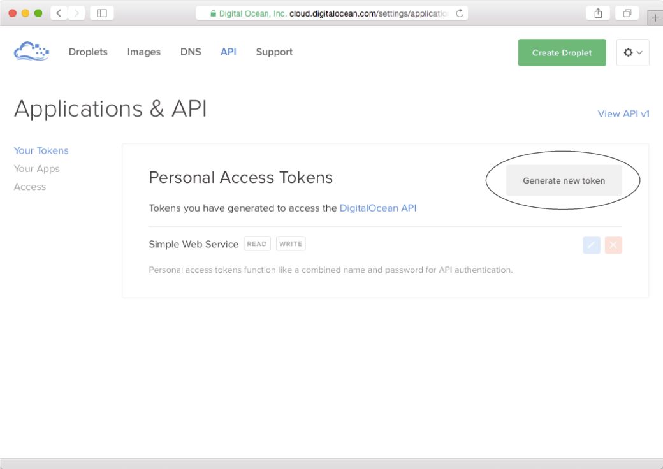
Task: Open a new Safari tab
Action: click(655, 18)
